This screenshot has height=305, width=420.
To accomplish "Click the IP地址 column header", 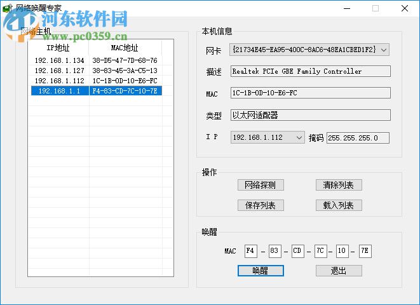I will tap(58, 48).
